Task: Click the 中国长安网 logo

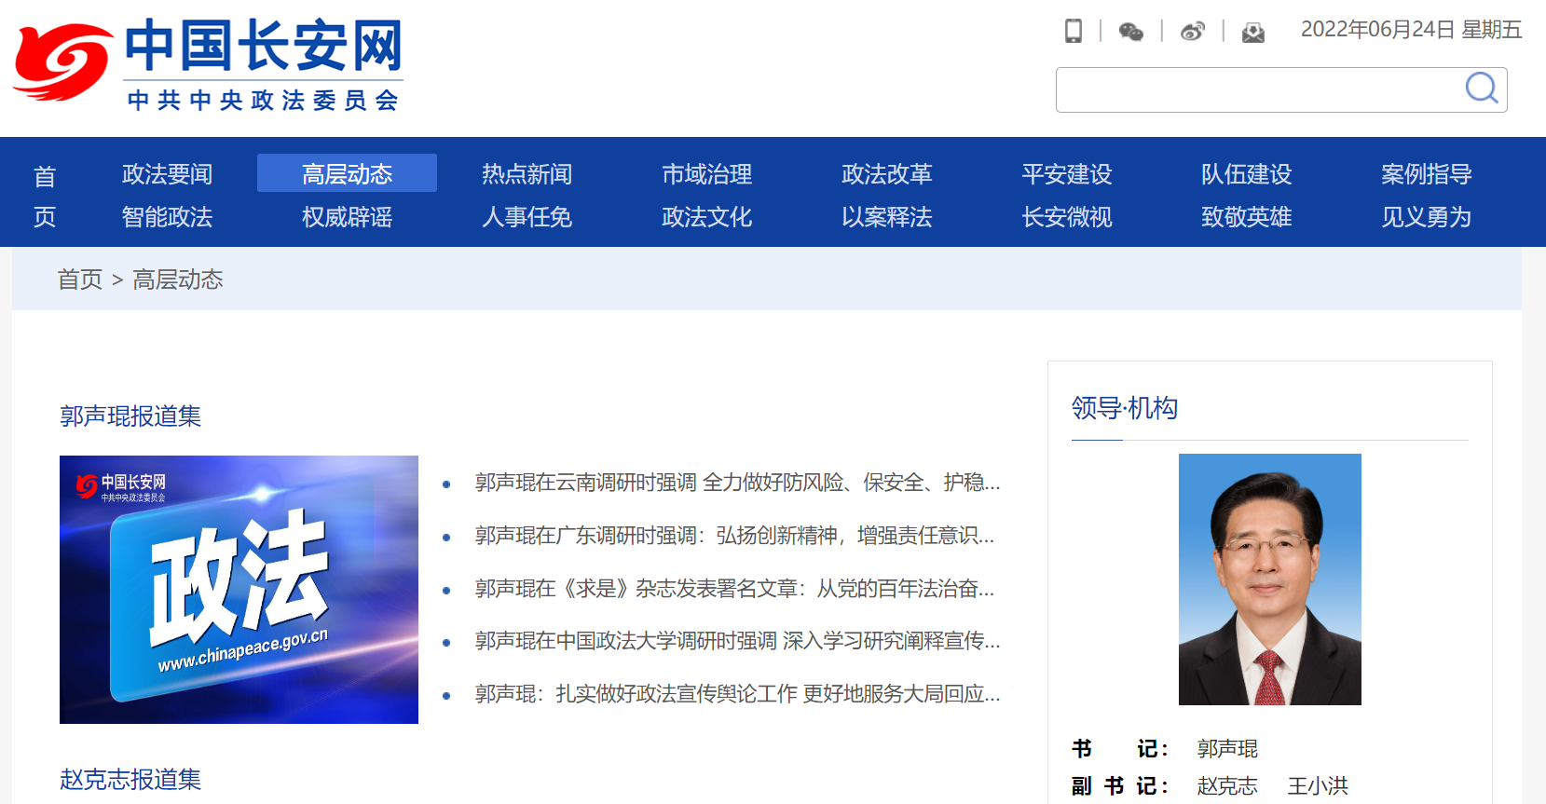Action: [208, 63]
